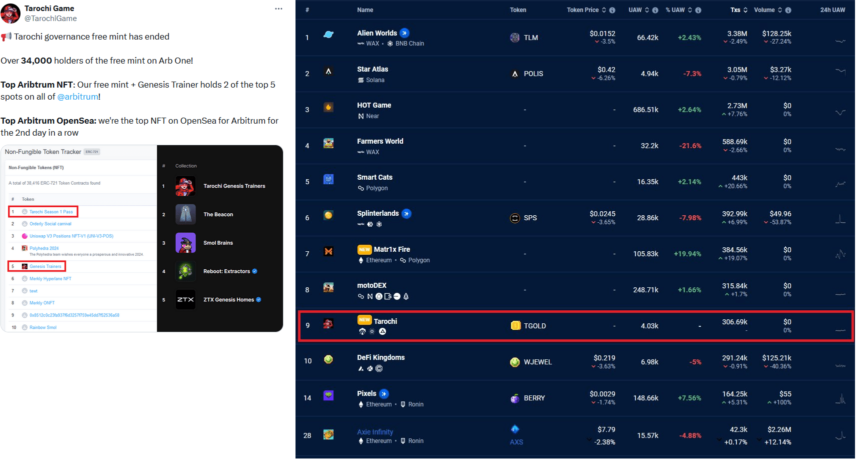The height and width of the screenshot is (463, 857).
Task: Sort using the arrows beside Txs
Action: pyautogui.click(x=745, y=10)
